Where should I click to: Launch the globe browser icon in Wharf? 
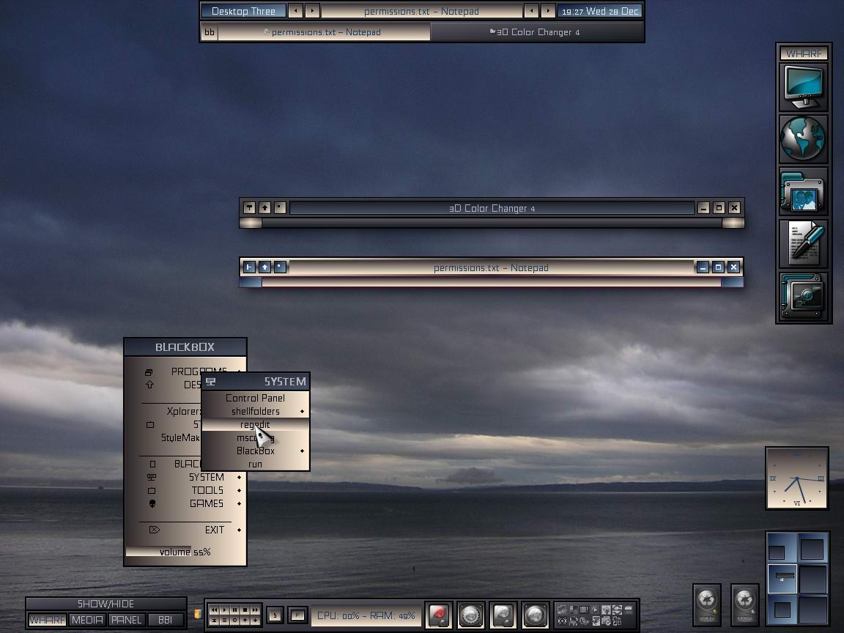click(x=803, y=139)
